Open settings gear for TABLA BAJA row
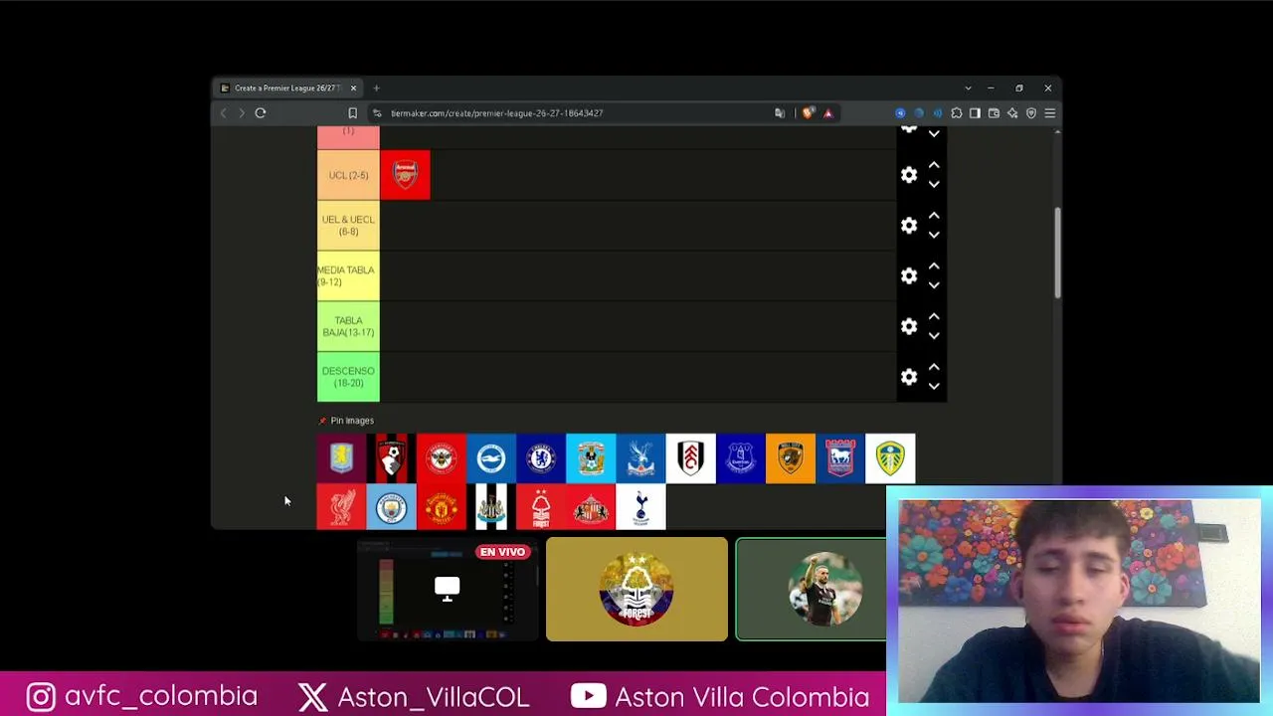 coord(909,326)
